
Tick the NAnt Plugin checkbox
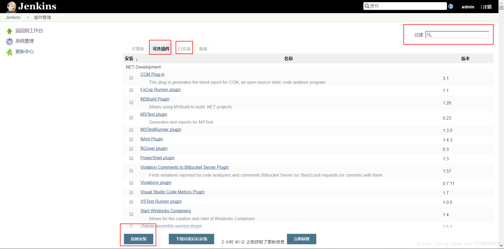click(x=131, y=139)
